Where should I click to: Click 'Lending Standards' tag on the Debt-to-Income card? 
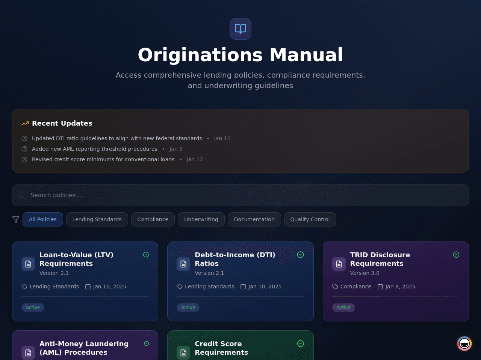(x=210, y=286)
